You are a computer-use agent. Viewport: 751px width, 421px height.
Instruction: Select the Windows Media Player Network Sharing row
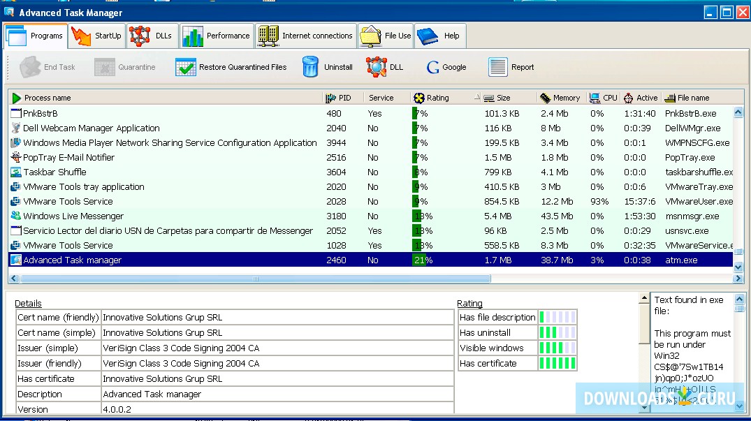pyautogui.click(x=371, y=142)
